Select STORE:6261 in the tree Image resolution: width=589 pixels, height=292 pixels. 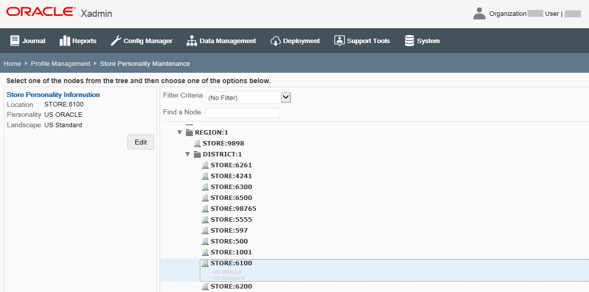point(231,165)
